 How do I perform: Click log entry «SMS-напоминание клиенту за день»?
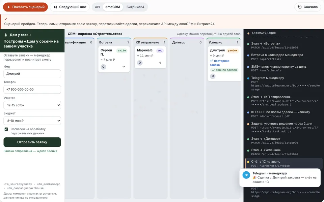point(283,68)
